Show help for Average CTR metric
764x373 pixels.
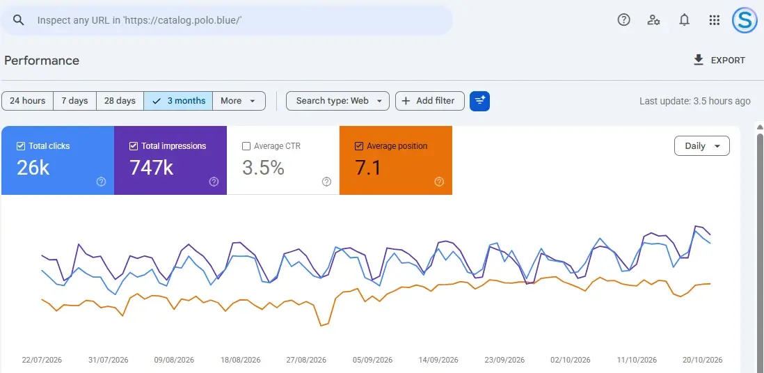pyautogui.click(x=326, y=182)
